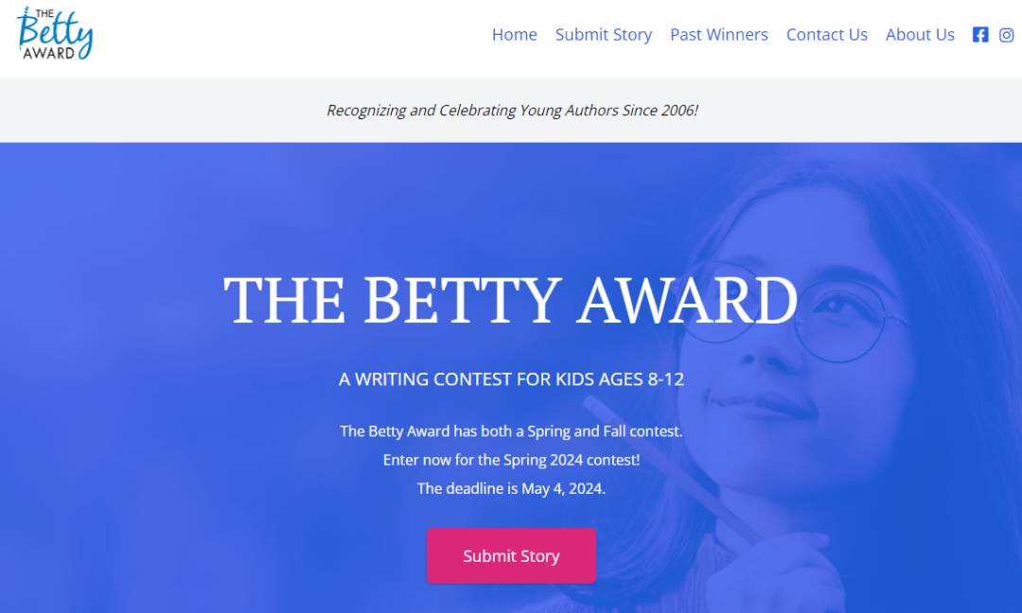This screenshot has width=1022, height=613.
Task: Click the May 4, 2024 deadline text
Action: tap(511, 488)
